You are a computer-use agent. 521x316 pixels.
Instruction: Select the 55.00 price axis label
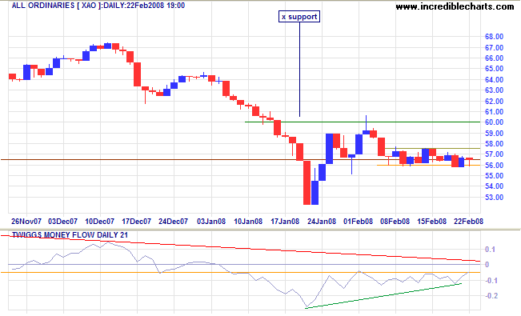(x=494, y=175)
